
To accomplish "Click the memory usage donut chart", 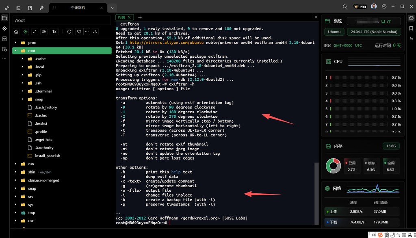I will tap(333, 166).
